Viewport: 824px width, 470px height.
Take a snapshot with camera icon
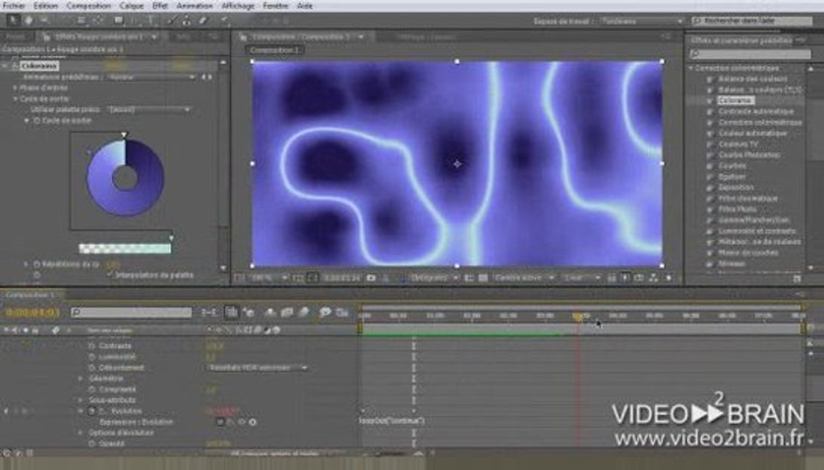click(371, 278)
